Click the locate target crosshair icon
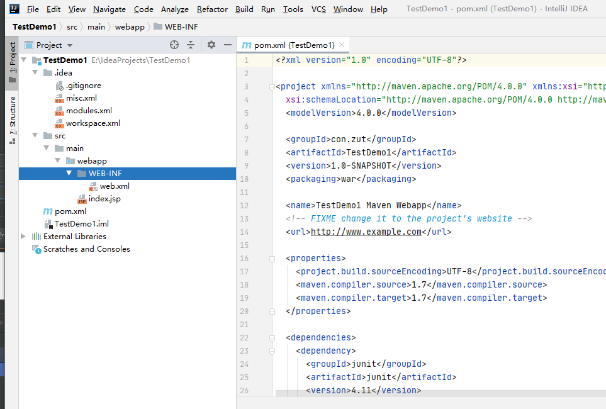 coord(174,45)
